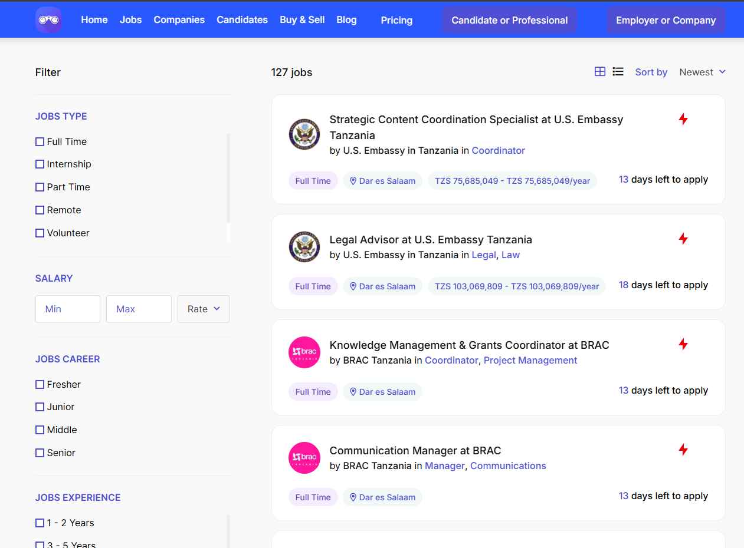Go to Home in navigation bar
Image resolution: width=744 pixels, height=548 pixels.
click(94, 19)
